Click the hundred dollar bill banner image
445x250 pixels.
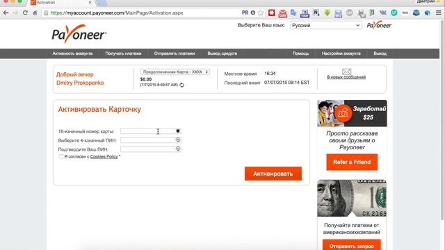352,198
